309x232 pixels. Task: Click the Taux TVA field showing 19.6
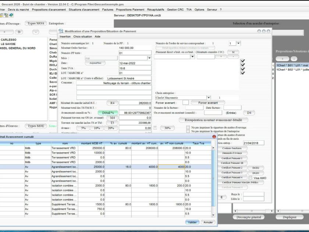pos(135,68)
